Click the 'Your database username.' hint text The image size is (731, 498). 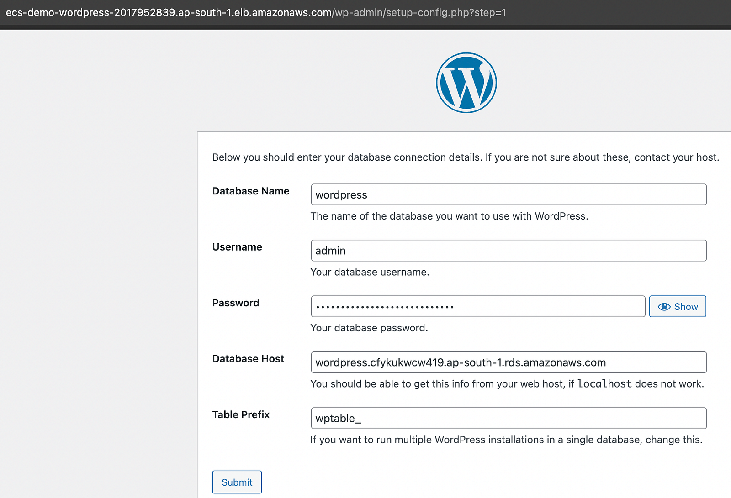coord(370,272)
